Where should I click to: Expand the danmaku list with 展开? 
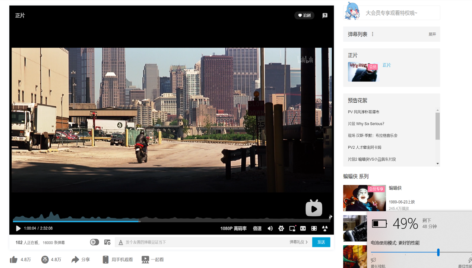pos(432,34)
